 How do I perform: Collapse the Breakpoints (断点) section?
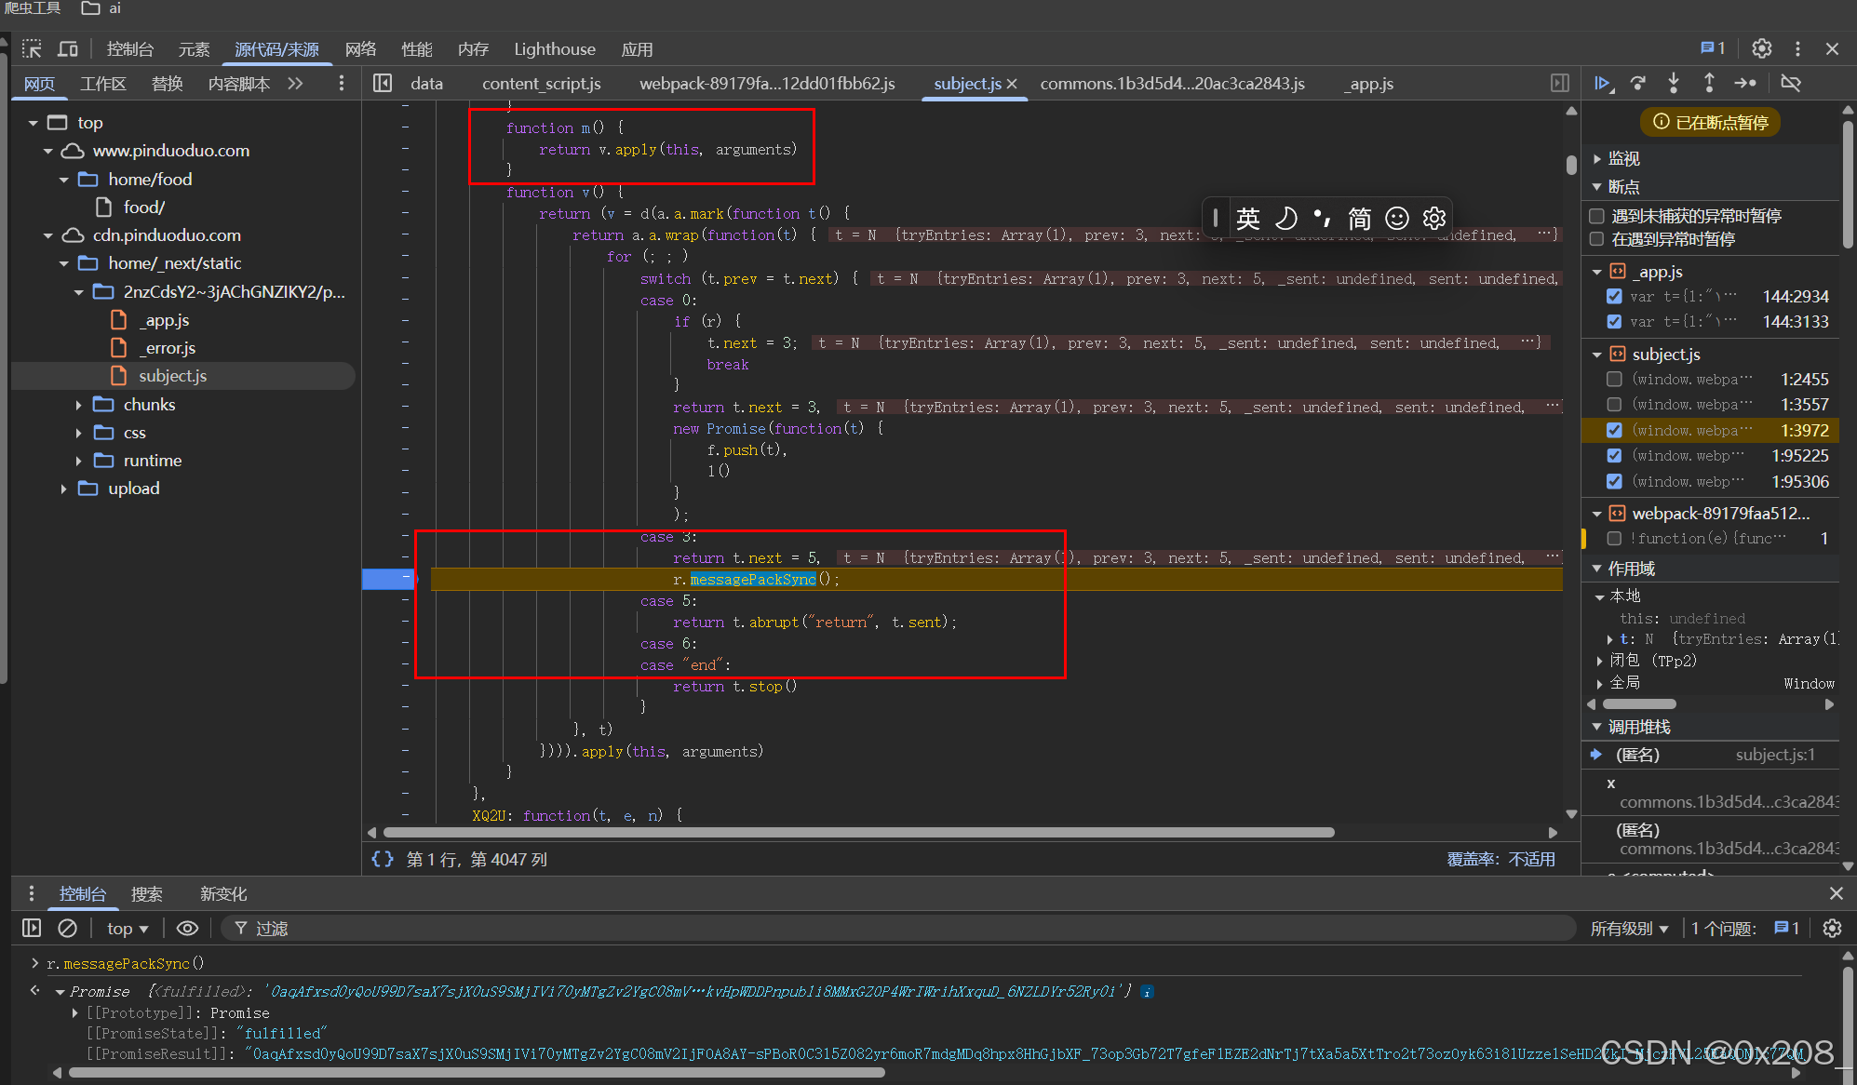(x=1597, y=187)
